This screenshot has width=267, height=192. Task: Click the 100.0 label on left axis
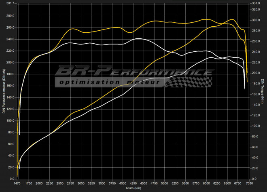pyautogui.click(x=10, y=121)
